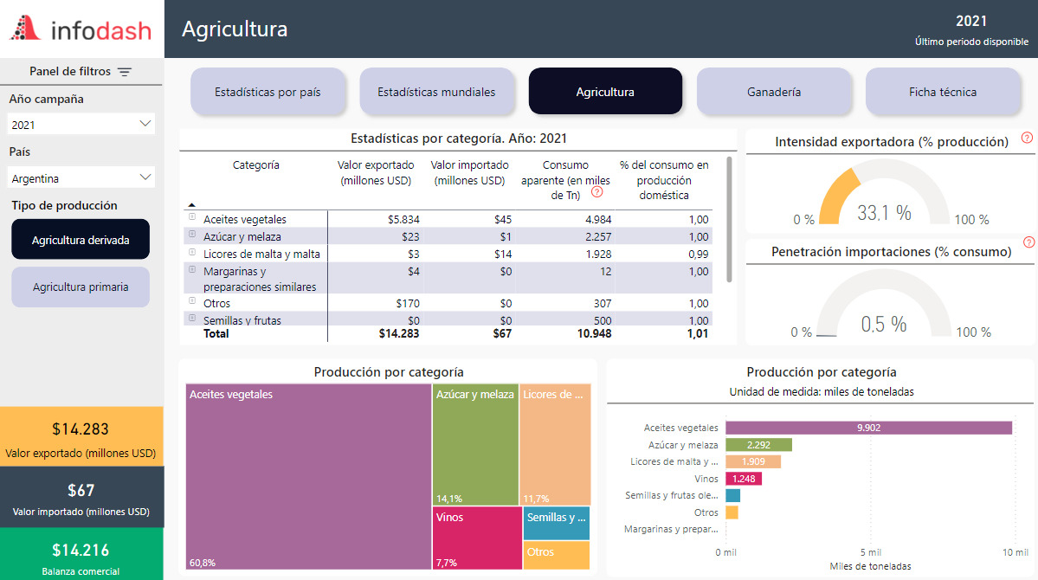The width and height of the screenshot is (1038, 580).
Task: Select Licores de treemap block
Action: coord(555,444)
